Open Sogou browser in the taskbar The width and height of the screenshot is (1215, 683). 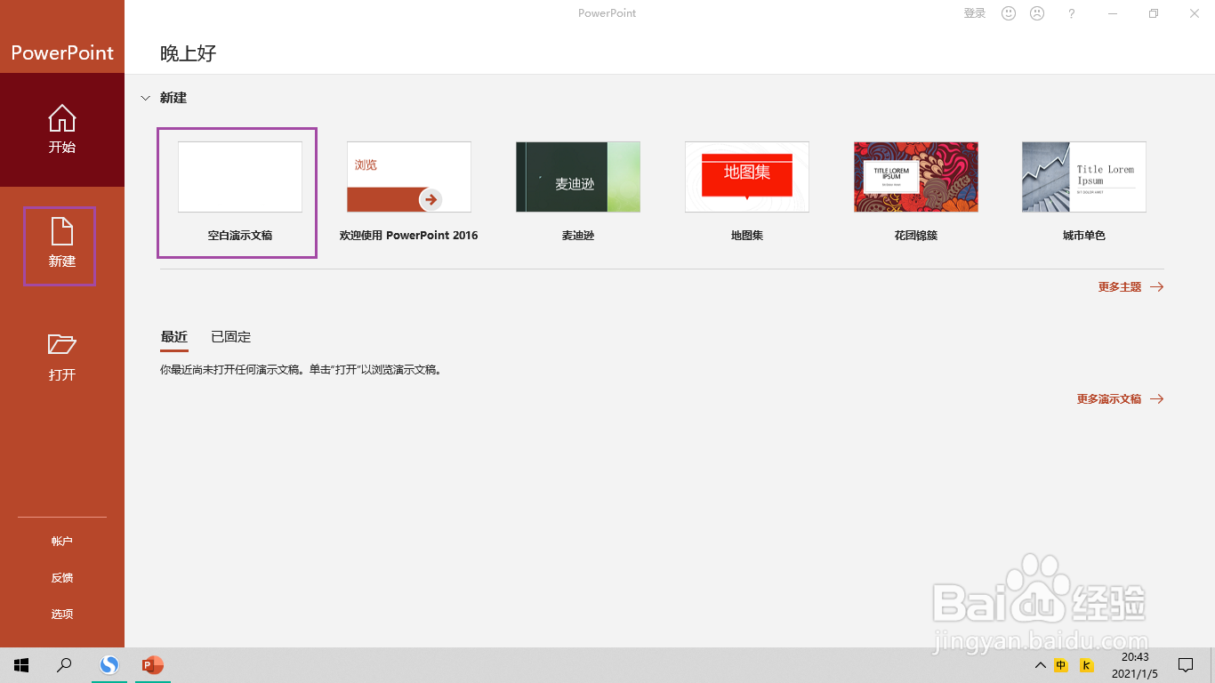(x=109, y=665)
